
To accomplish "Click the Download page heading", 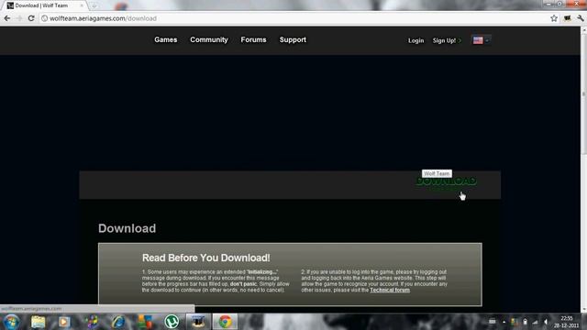I will (127, 228).
